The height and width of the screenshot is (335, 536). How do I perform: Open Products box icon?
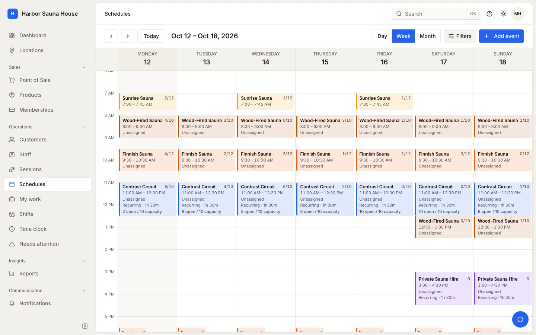click(12, 95)
